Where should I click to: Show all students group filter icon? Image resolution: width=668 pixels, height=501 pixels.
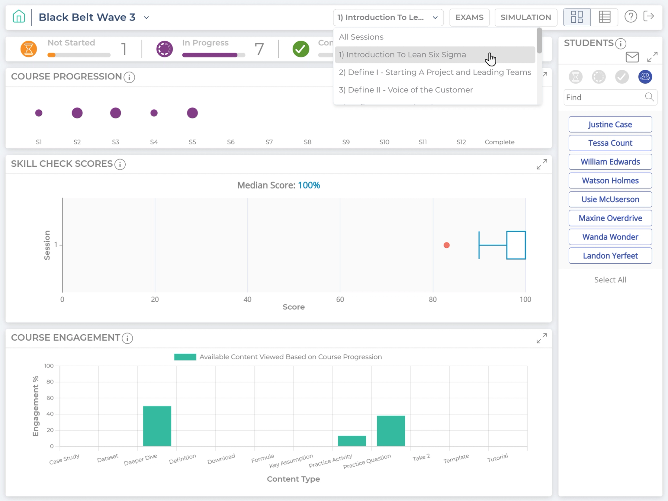[x=645, y=77]
